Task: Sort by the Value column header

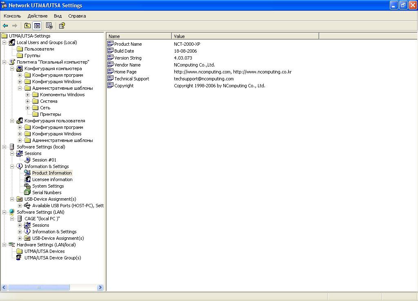Action: coord(245,36)
